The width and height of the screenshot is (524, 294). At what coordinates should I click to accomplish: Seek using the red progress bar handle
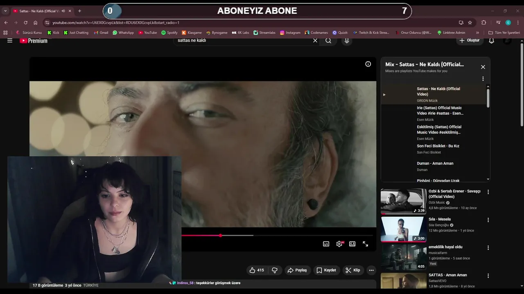coord(221,236)
